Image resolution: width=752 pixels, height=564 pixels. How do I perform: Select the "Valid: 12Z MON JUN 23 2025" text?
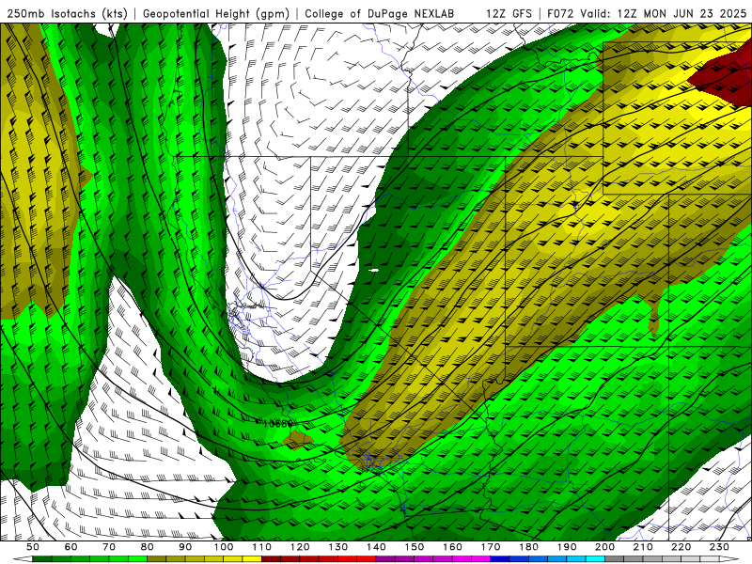(664, 14)
